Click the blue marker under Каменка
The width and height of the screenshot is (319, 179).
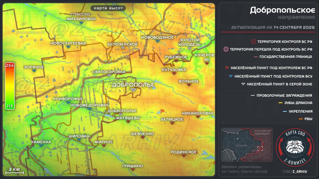pos(41,146)
